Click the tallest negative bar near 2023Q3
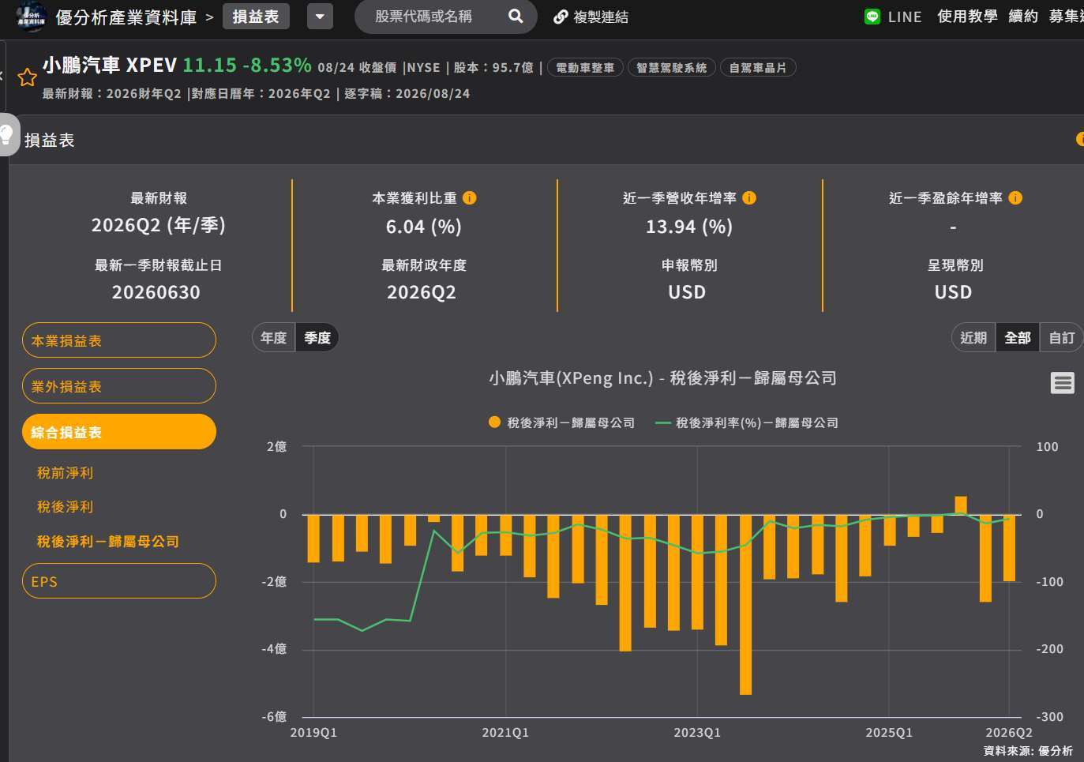The height and width of the screenshot is (762, 1084). (745, 604)
